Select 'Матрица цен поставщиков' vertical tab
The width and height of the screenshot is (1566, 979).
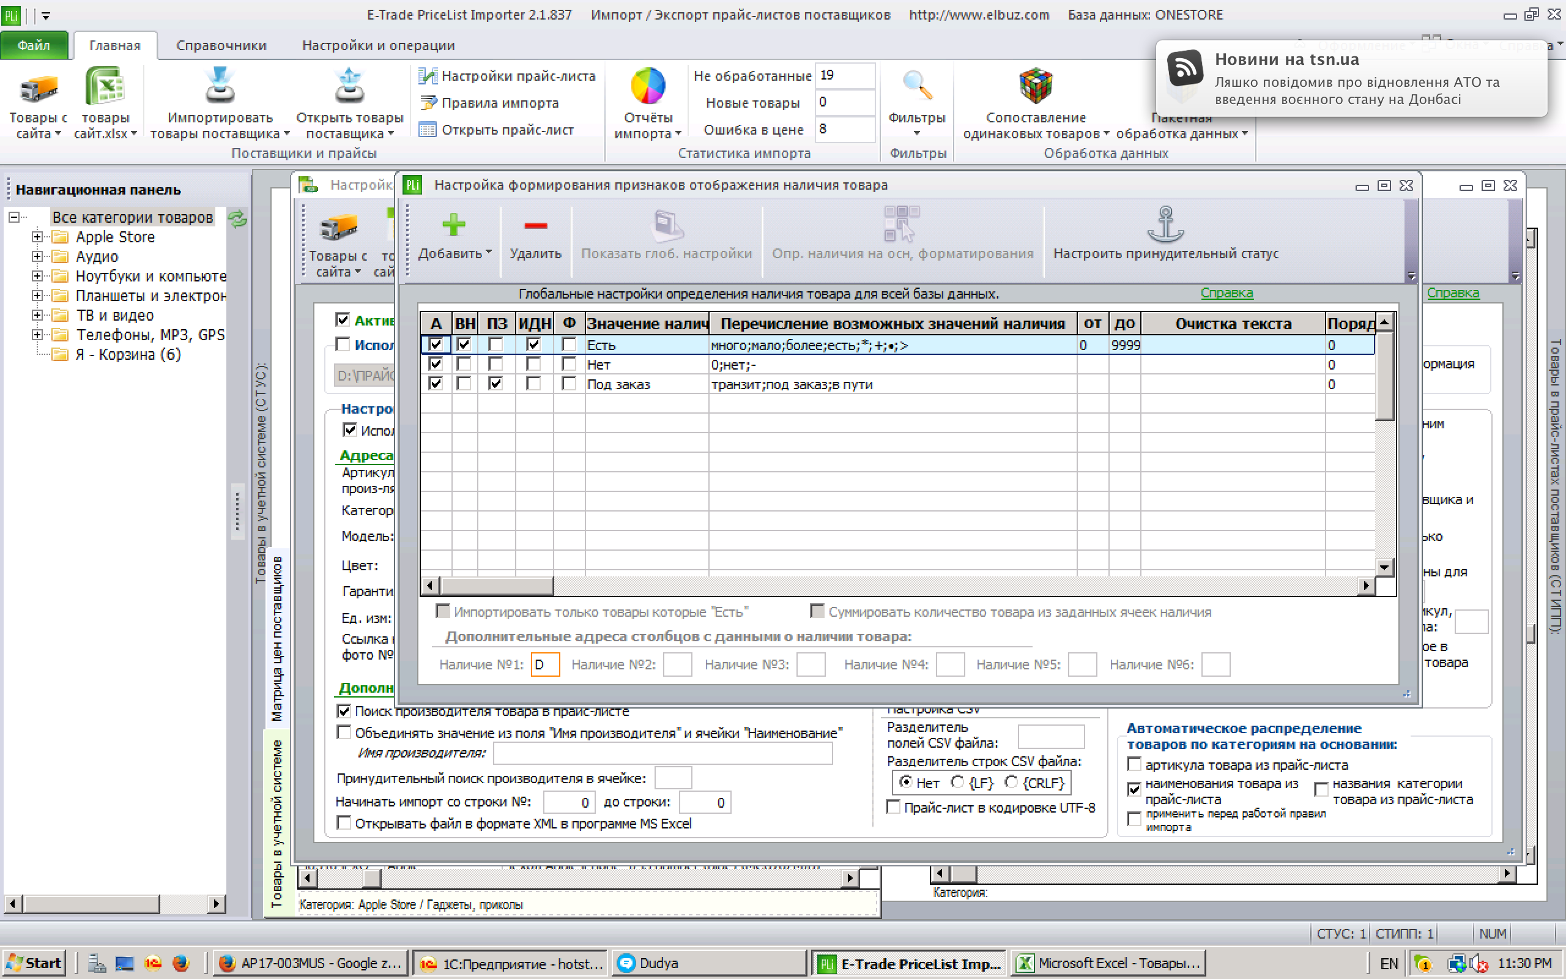tap(277, 638)
